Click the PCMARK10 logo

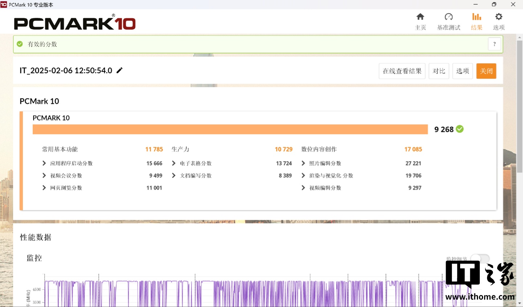(75, 23)
